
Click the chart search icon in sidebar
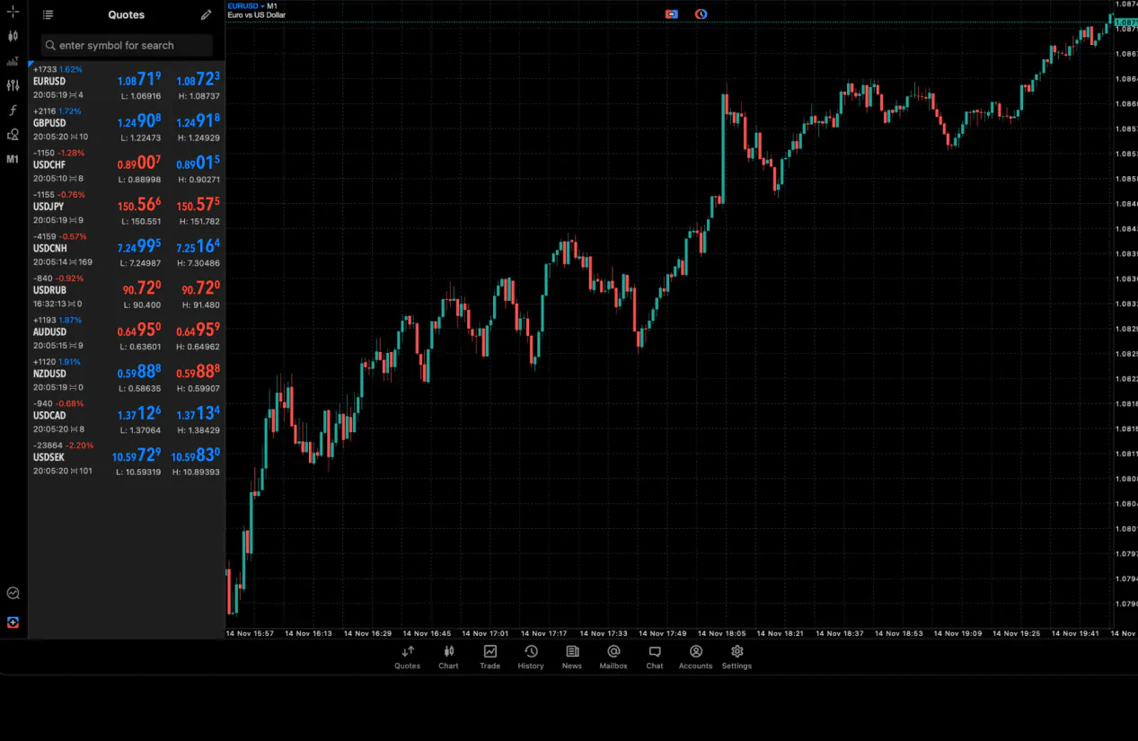click(x=13, y=593)
